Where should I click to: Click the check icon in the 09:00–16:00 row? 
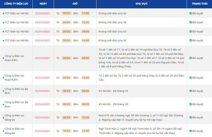click(190, 31)
